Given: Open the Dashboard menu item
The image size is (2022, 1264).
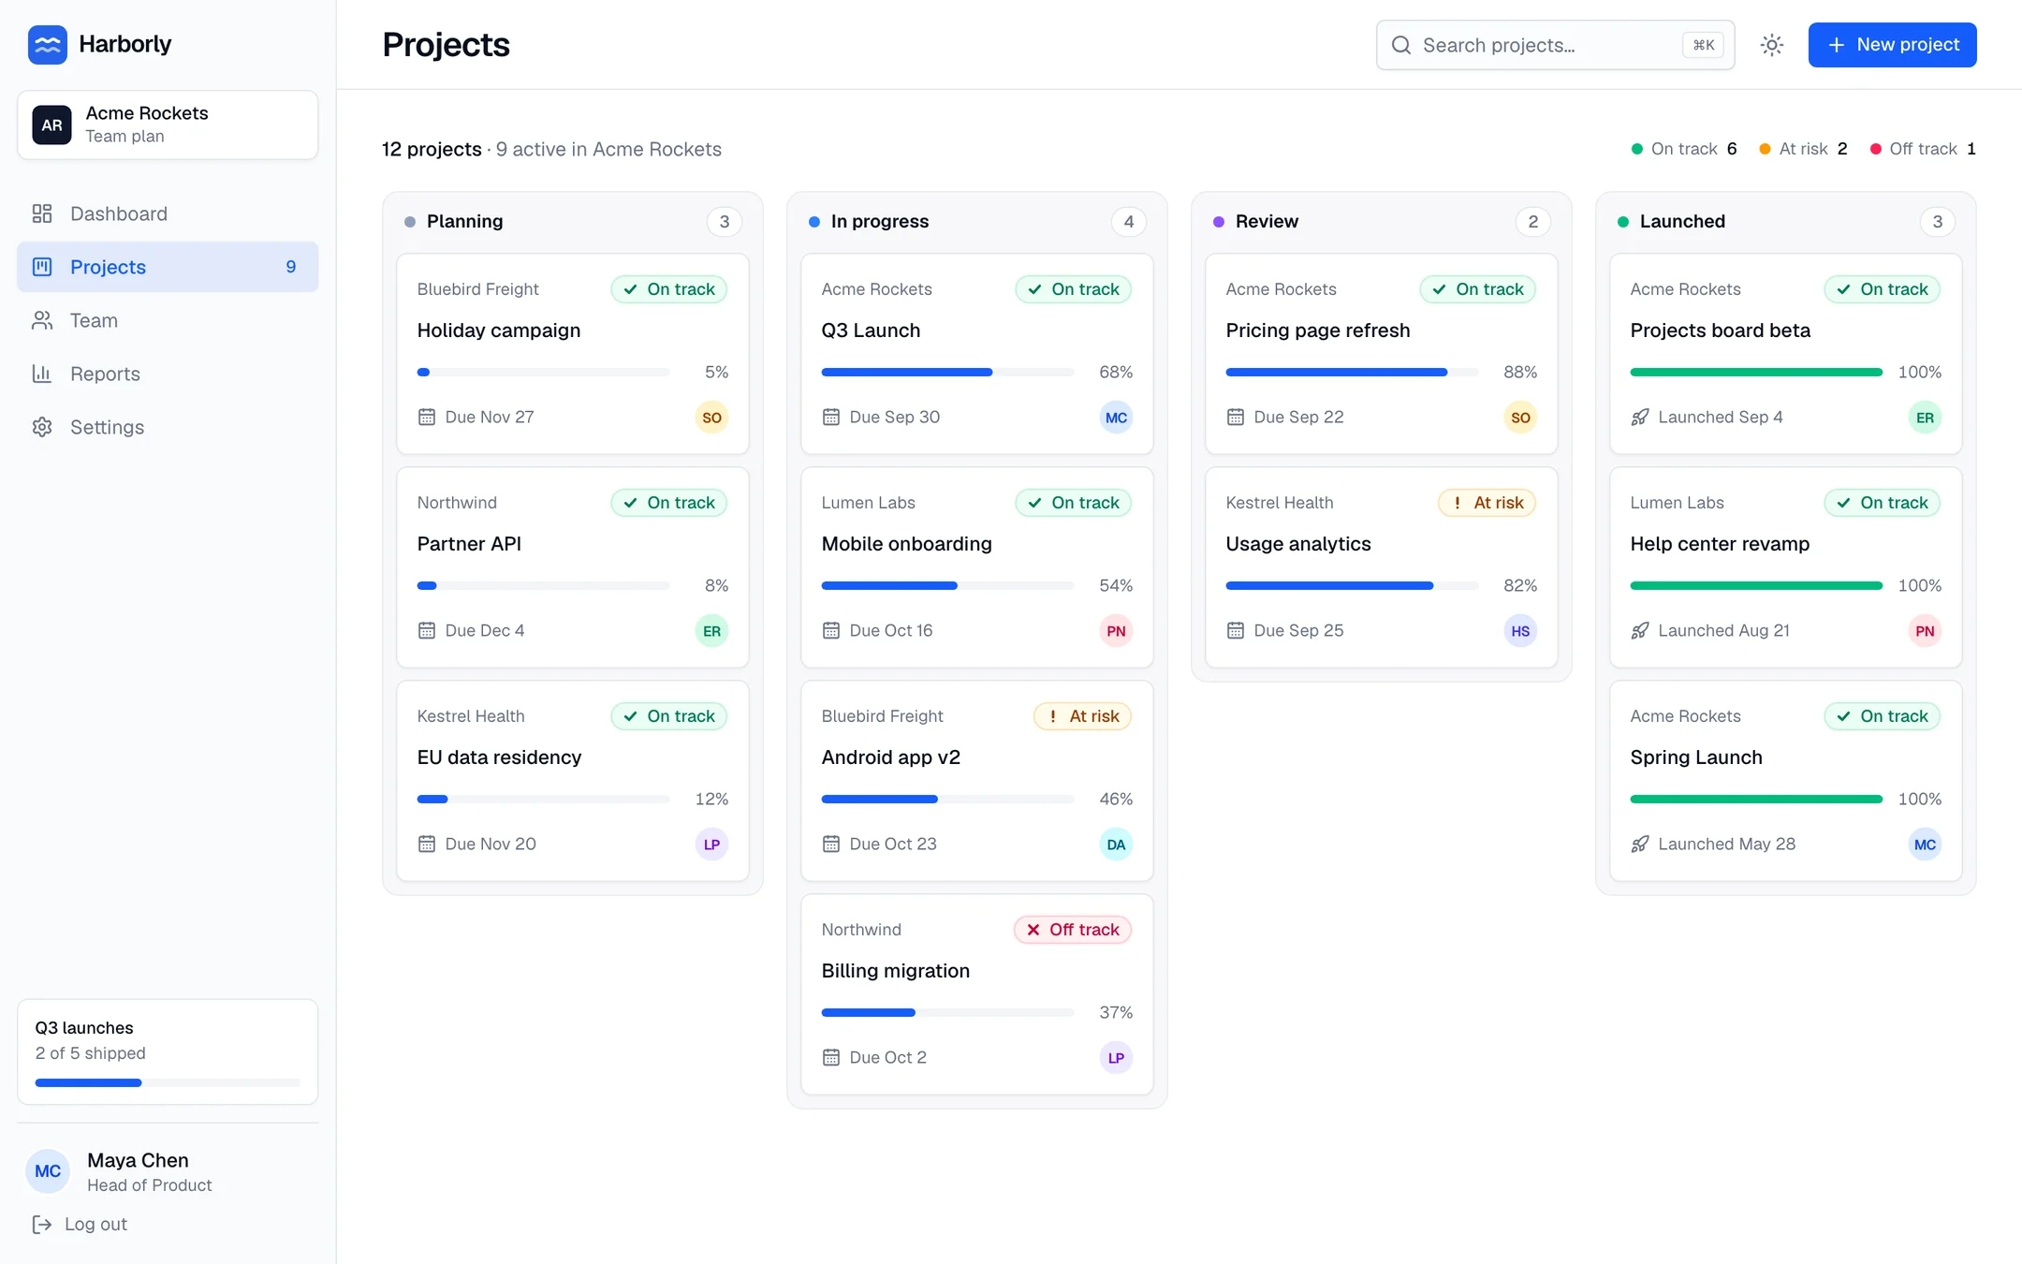Looking at the screenshot, I should tap(168, 213).
